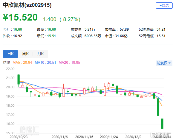Click the price change -1.400 value
Image resolution: width=173 pixels, height=140 pixels.
coord(49,19)
